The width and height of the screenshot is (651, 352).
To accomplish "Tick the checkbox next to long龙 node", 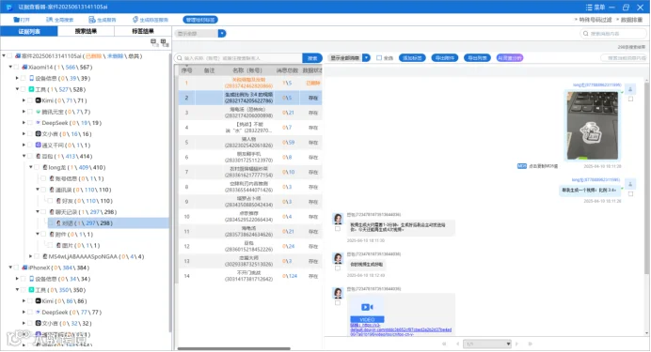I will 37,167.
